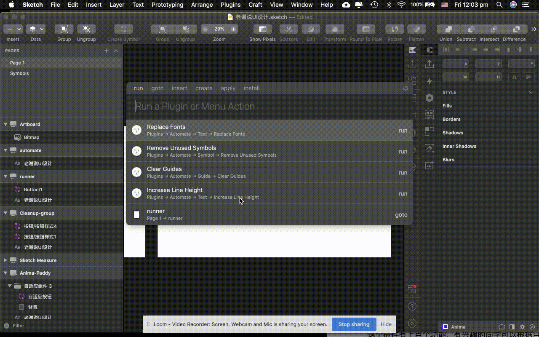Image resolution: width=539 pixels, height=337 pixels.
Task: Click the Round To Pixel icon
Action: tap(366, 29)
